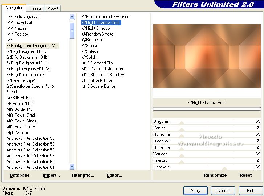Select [AFS IMPORT] category

click(19, 98)
